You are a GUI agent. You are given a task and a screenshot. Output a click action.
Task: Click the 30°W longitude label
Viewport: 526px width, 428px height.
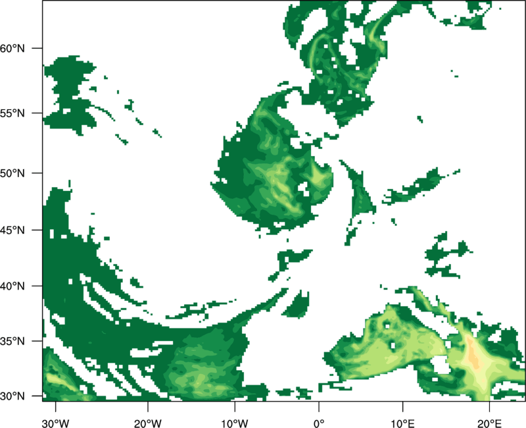tap(56, 423)
